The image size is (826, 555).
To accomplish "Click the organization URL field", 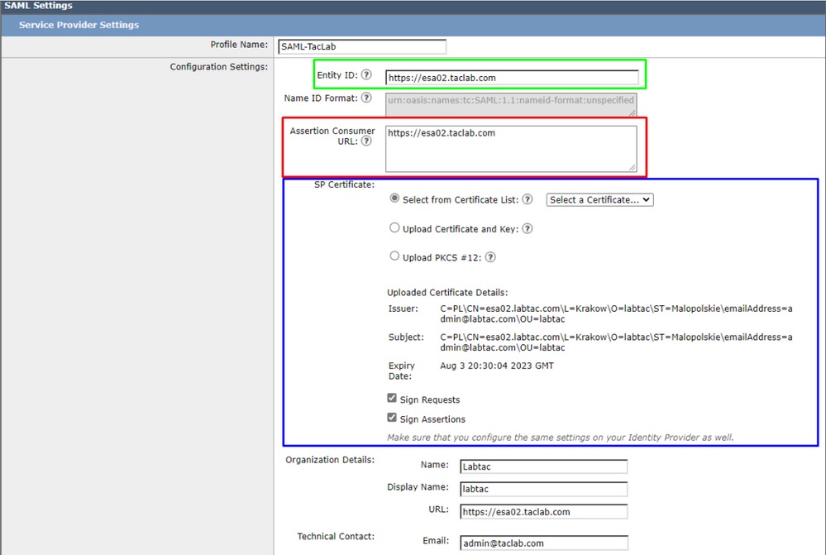I will pyautogui.click(x=543, y=511).
